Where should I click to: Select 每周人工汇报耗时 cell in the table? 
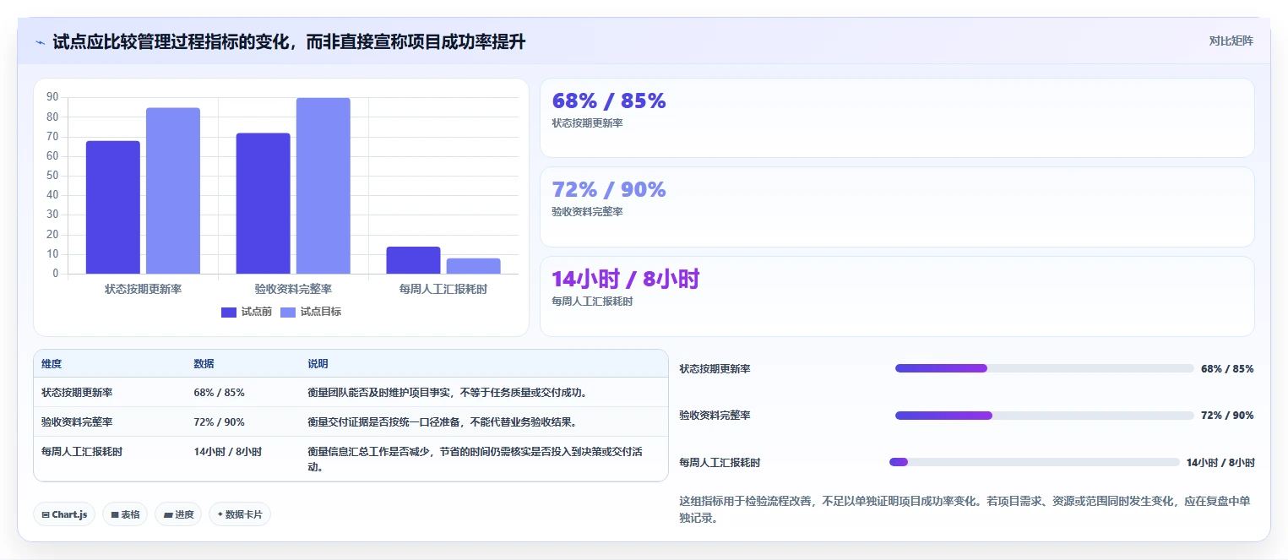coord(82,452)
